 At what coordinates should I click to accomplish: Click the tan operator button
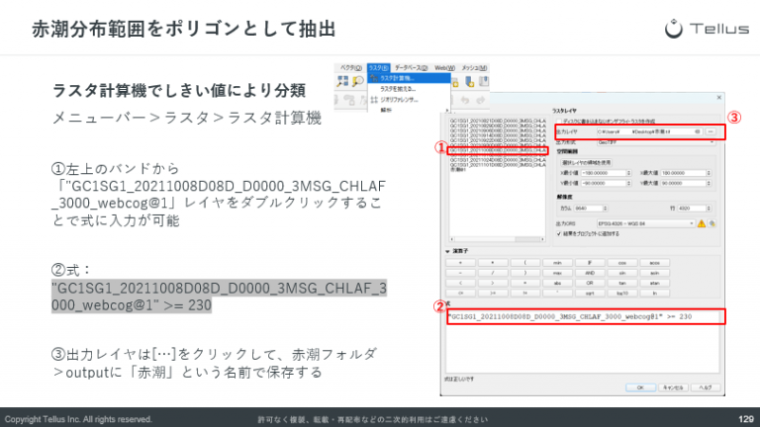point(622,284)
